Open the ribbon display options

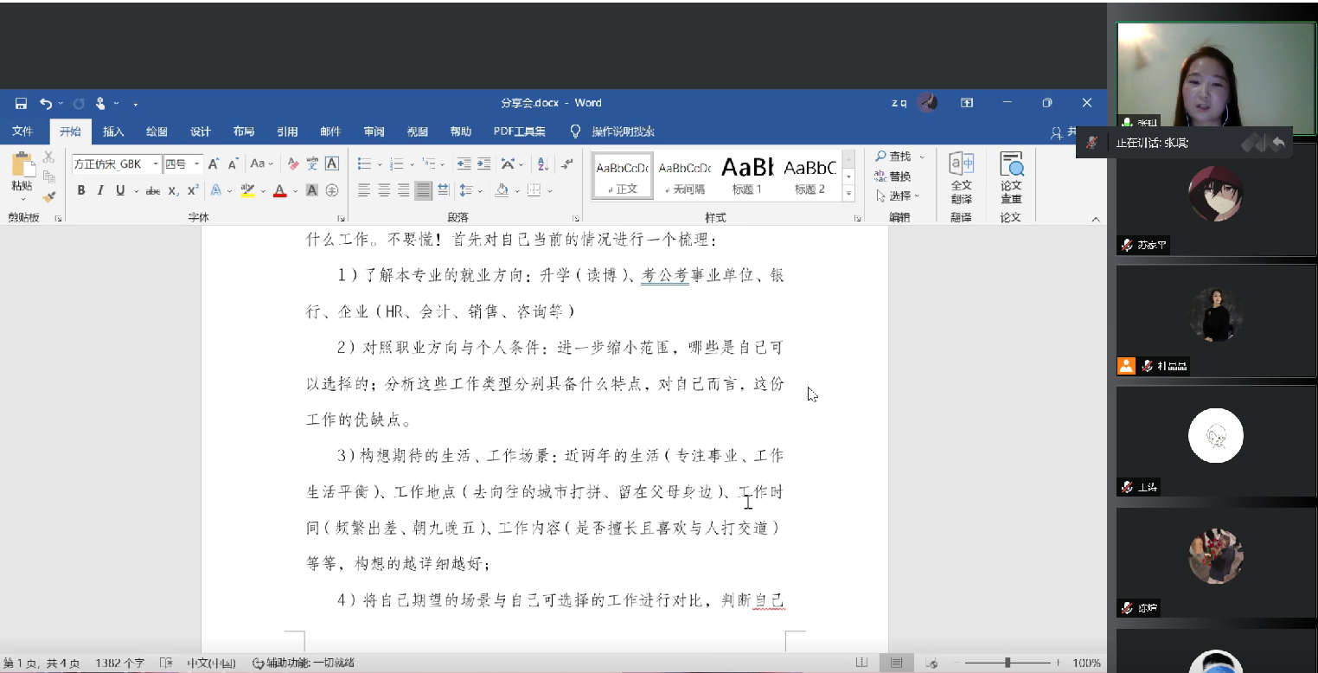[967, 103]
